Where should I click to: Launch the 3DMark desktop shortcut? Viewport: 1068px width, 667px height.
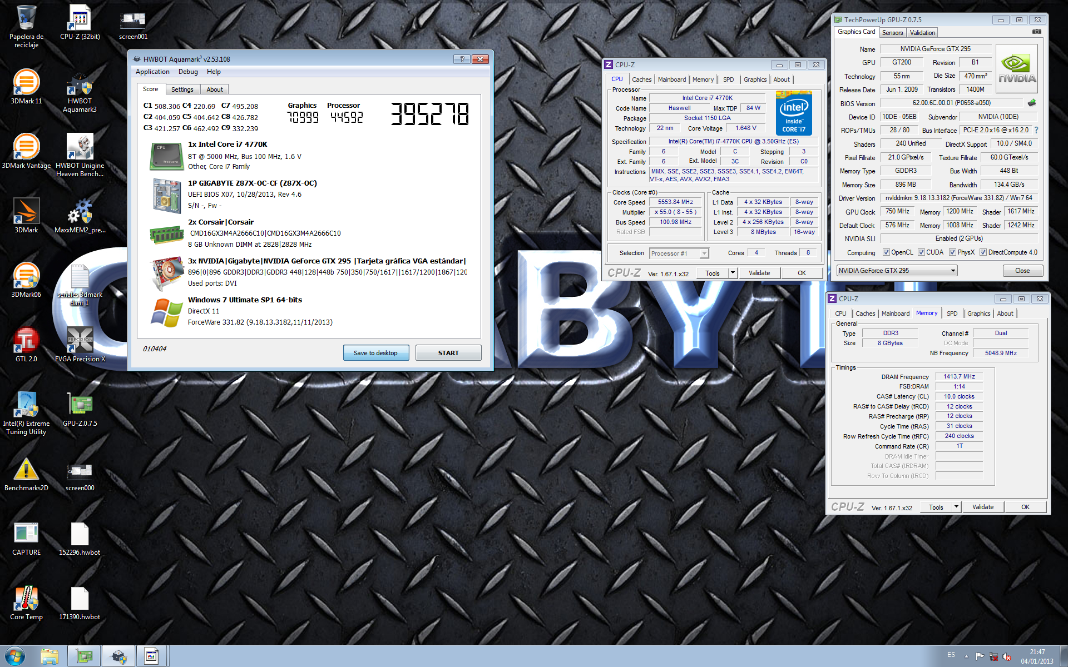click(26, 216)
